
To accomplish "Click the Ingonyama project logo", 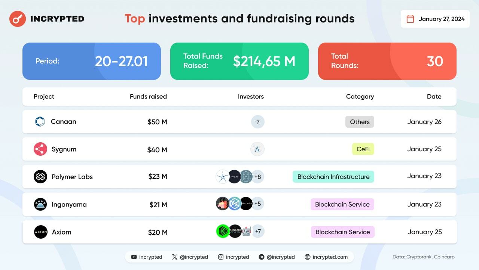I will coord(40,204).
